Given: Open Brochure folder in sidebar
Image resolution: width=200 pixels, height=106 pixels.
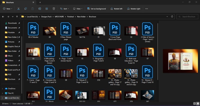Looking at the screenshot, I should [11, 79].
